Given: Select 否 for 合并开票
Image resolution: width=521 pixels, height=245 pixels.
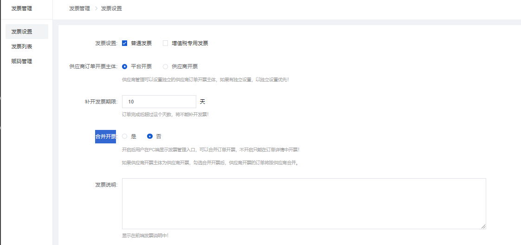Looking at the screenshot, I should click(150, 136).
